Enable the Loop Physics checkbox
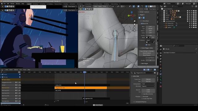 click(x=146, y=58)
